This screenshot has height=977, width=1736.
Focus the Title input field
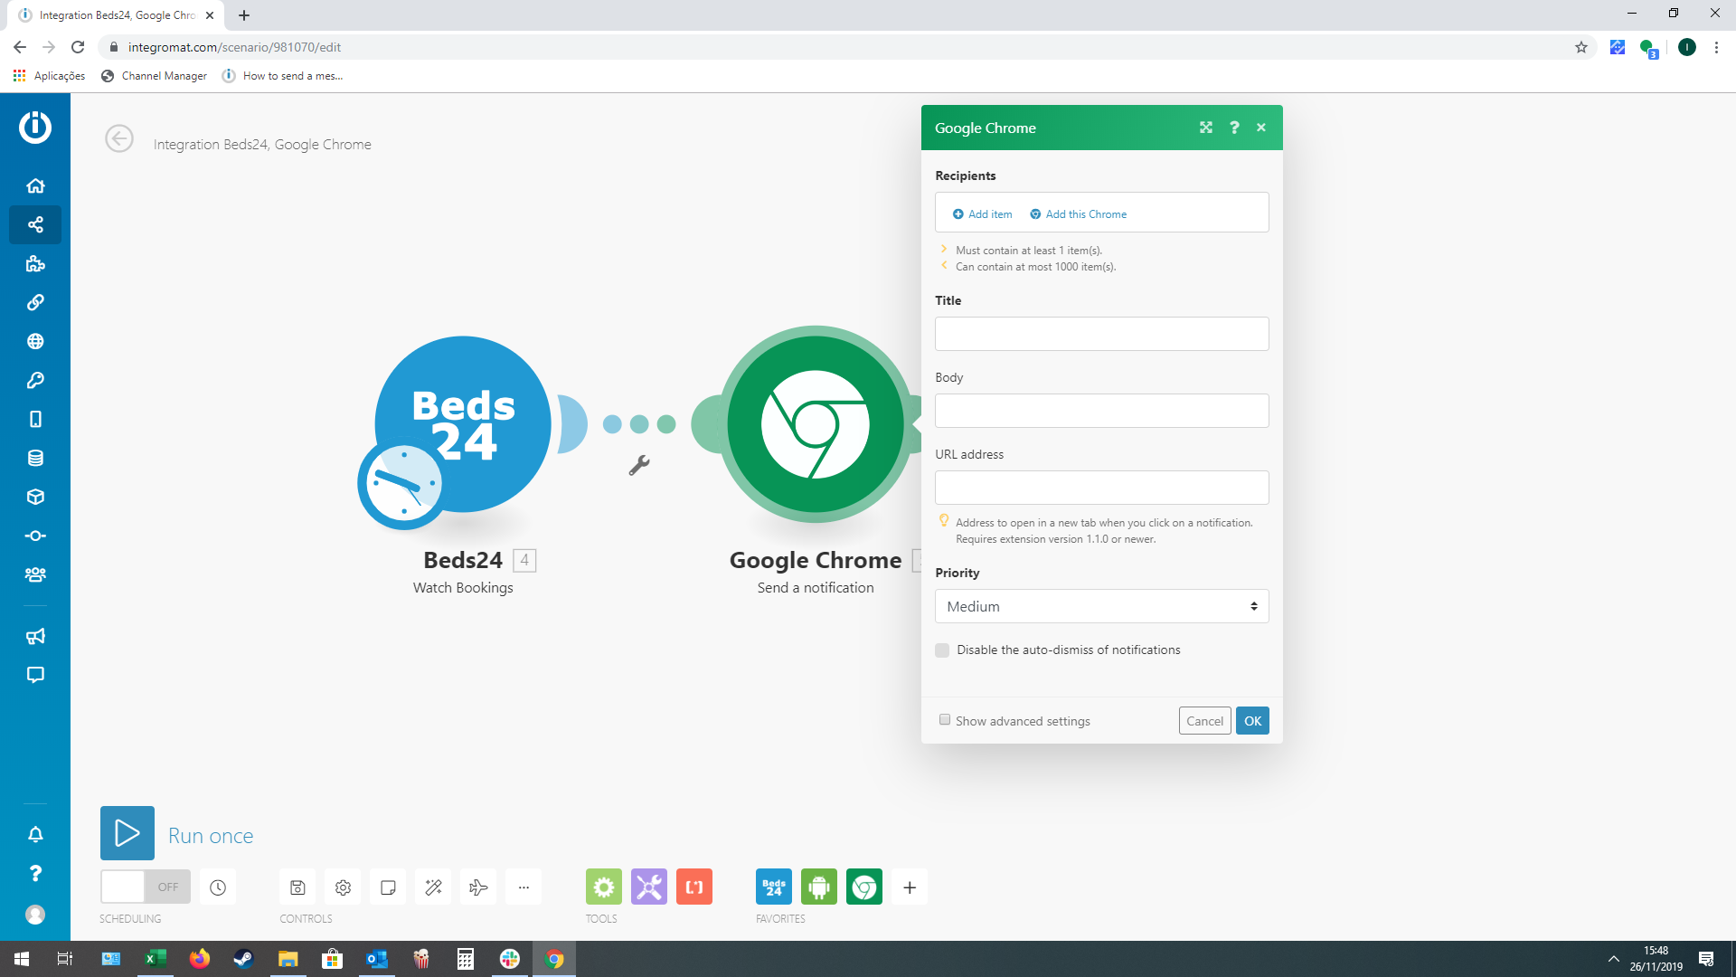[x=1101, y=334]
